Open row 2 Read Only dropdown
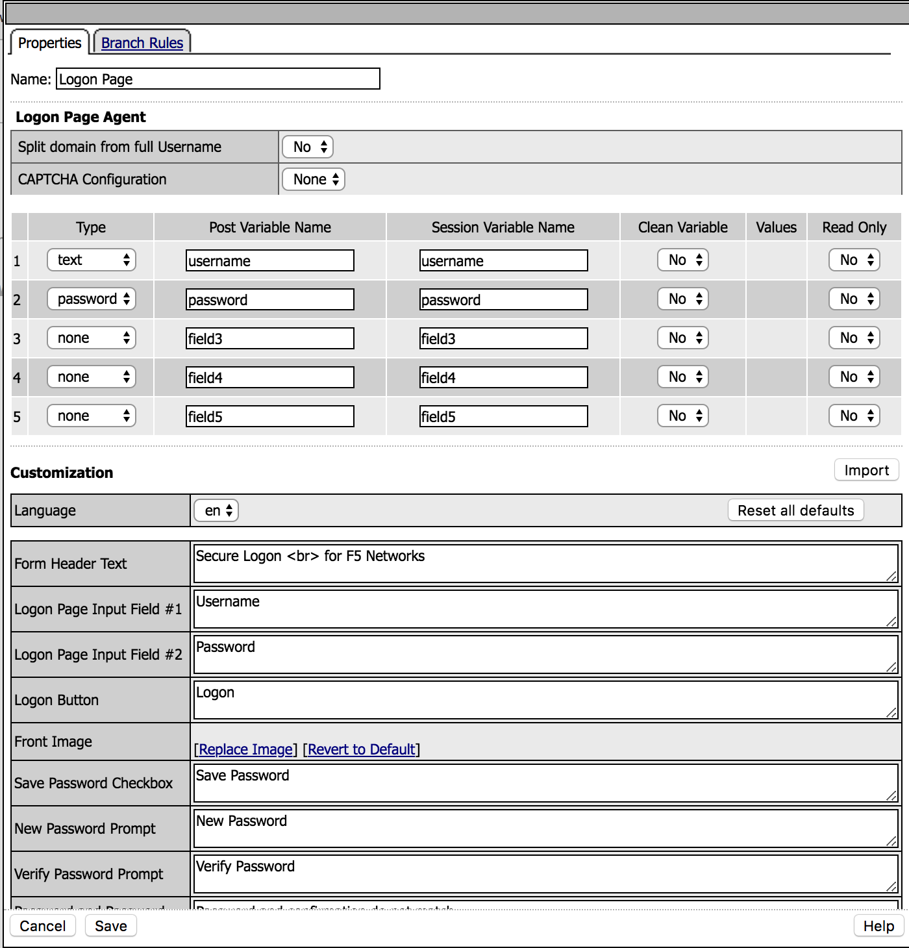Viewport: 909px width, 948px height. (854, 299)
